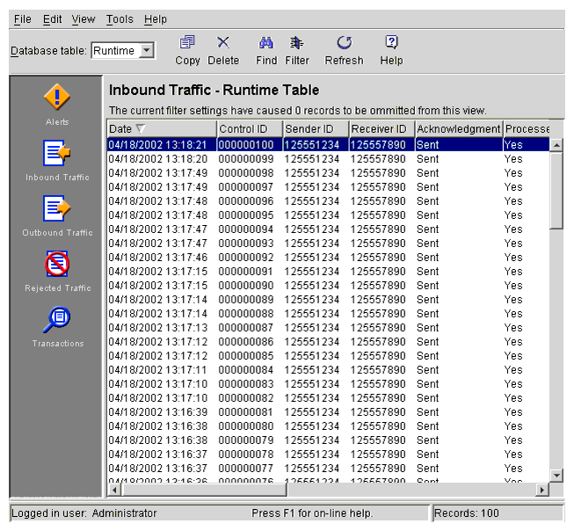The height and width of the screenshot is (531, 574).
Task: Select row with Control ID 000000084
Action: [x=329, y=370]
